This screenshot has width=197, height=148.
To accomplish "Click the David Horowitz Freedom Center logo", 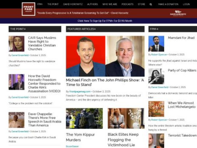I will pos(178,13).
